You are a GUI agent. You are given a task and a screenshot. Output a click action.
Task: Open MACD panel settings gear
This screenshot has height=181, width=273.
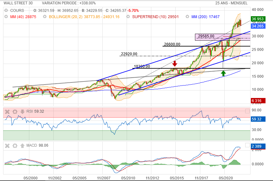tap(15, 146)
